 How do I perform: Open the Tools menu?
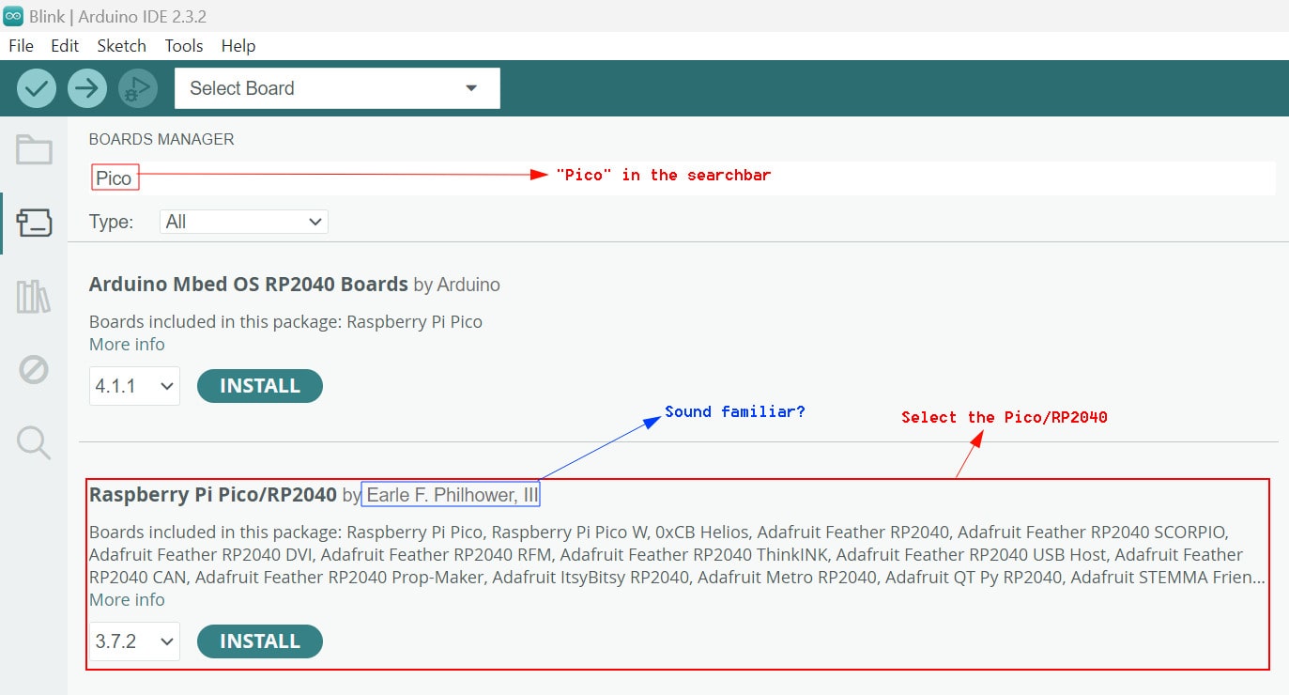click(184, 45)
